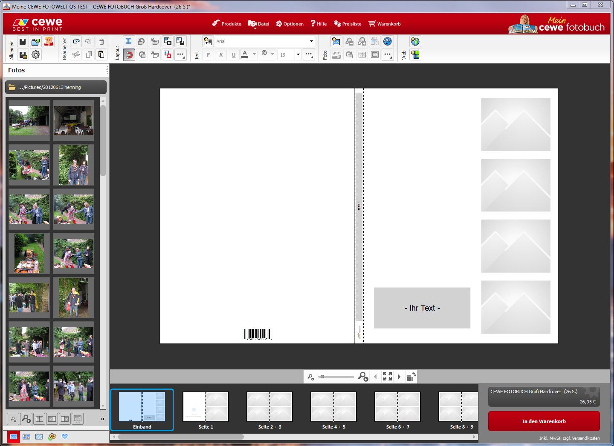614x446 pixels.
Task: Toggle underline text formatting
Action: tap(234, 55)
